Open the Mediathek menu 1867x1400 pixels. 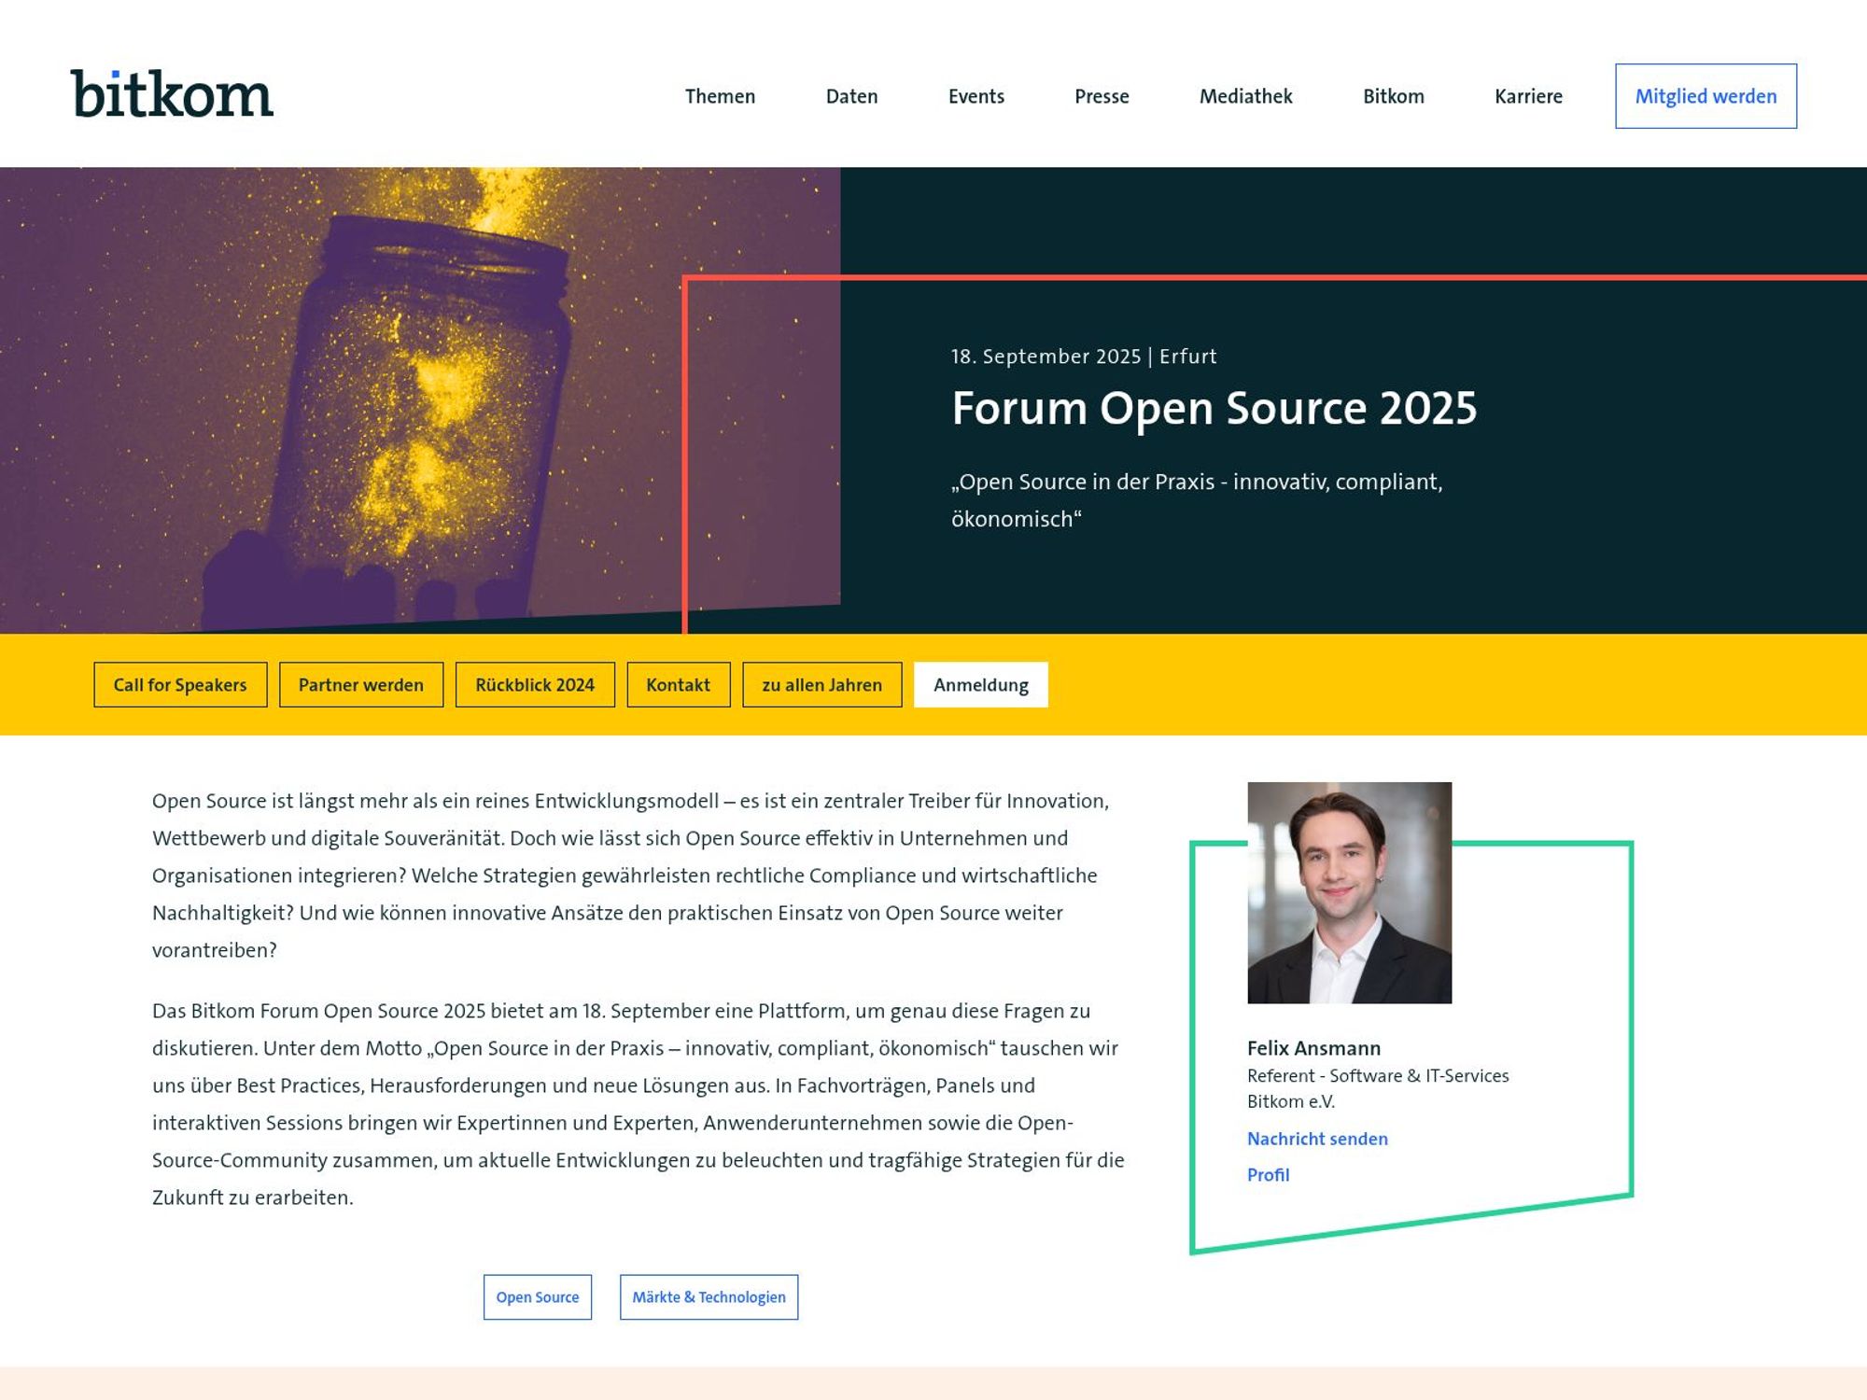[x=1245, y=96]
